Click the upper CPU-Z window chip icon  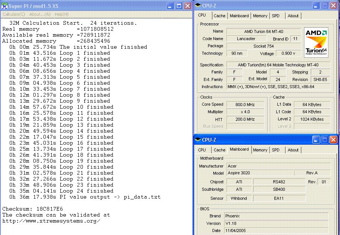tap(198, 5)
